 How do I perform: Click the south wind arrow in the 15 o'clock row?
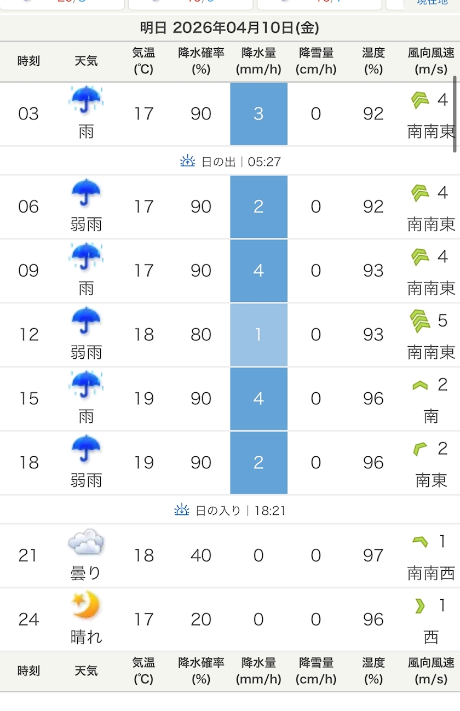420,385
